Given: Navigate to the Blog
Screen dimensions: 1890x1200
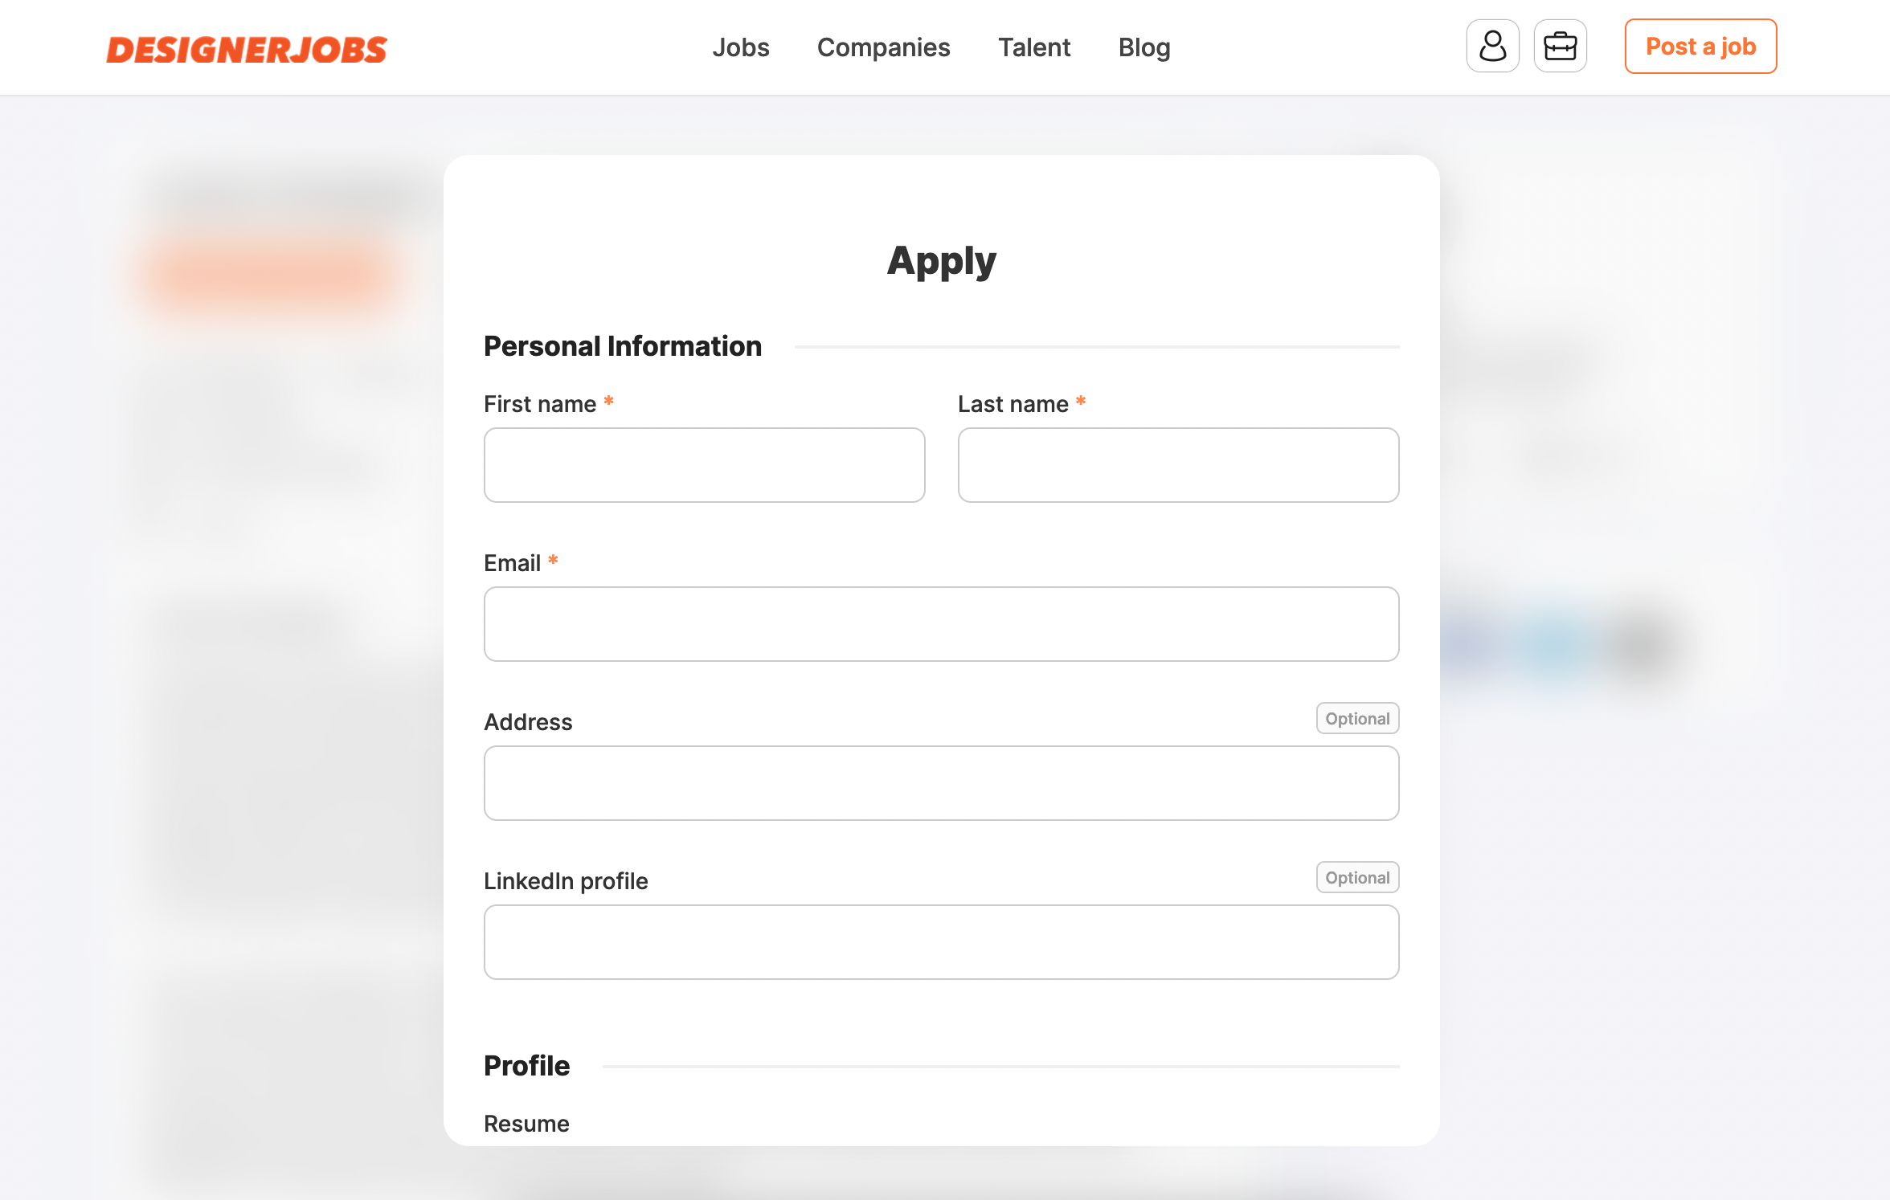Looking at the screenshot, I should pos(1144,47).
